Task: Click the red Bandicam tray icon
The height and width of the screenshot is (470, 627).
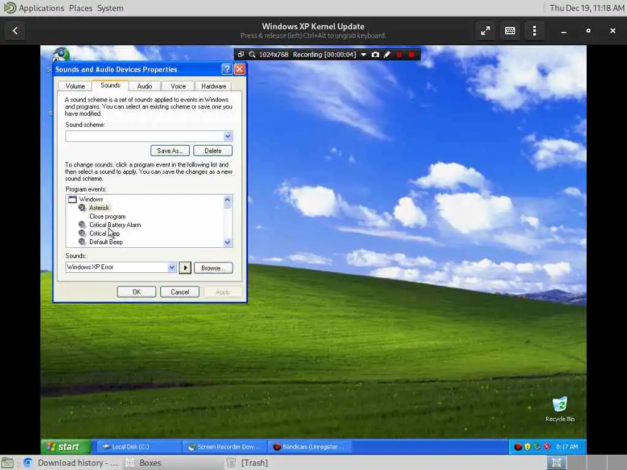Action: [x=518, y=447]
